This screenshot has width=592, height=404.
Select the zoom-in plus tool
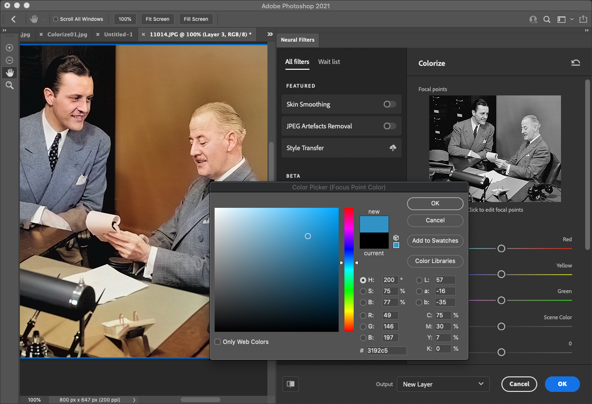pos(9,47)
